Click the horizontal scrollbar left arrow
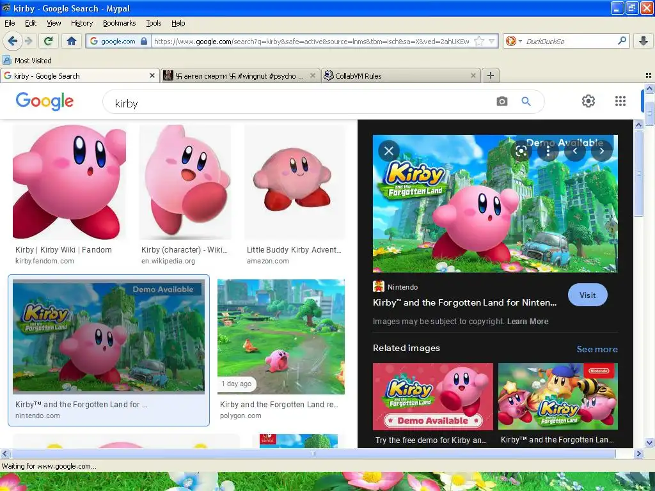 tap(4, 453)
